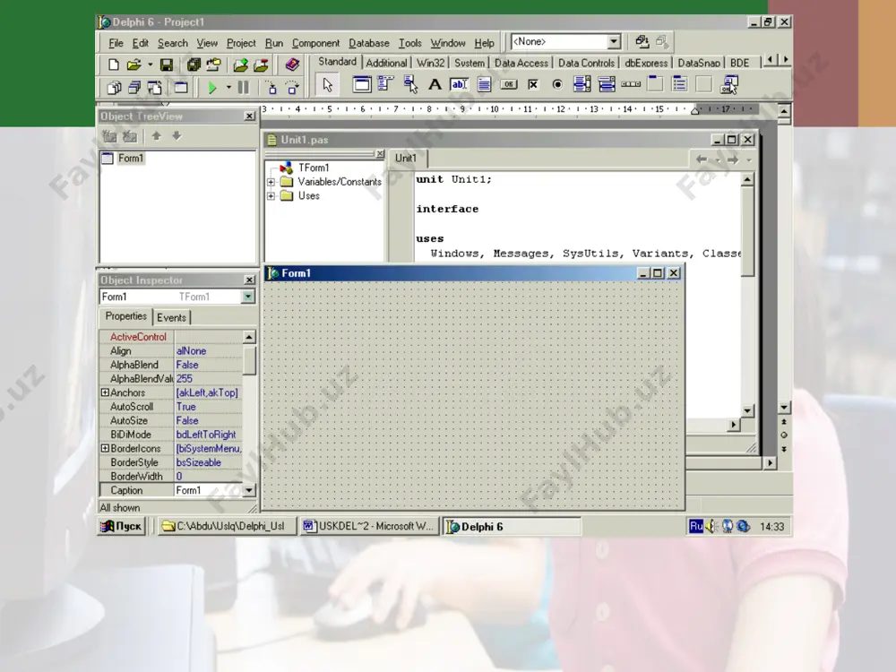Click the Open file folder icon
This screenshot has width=896, height=672.
tap(134, 65)
